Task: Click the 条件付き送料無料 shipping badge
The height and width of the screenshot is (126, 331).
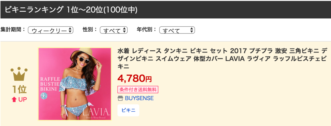Action: pyautogui.click(x=138, y=89)
